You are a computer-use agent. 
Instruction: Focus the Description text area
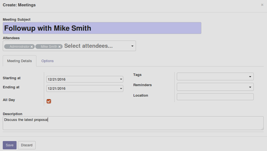coord(133,123)
